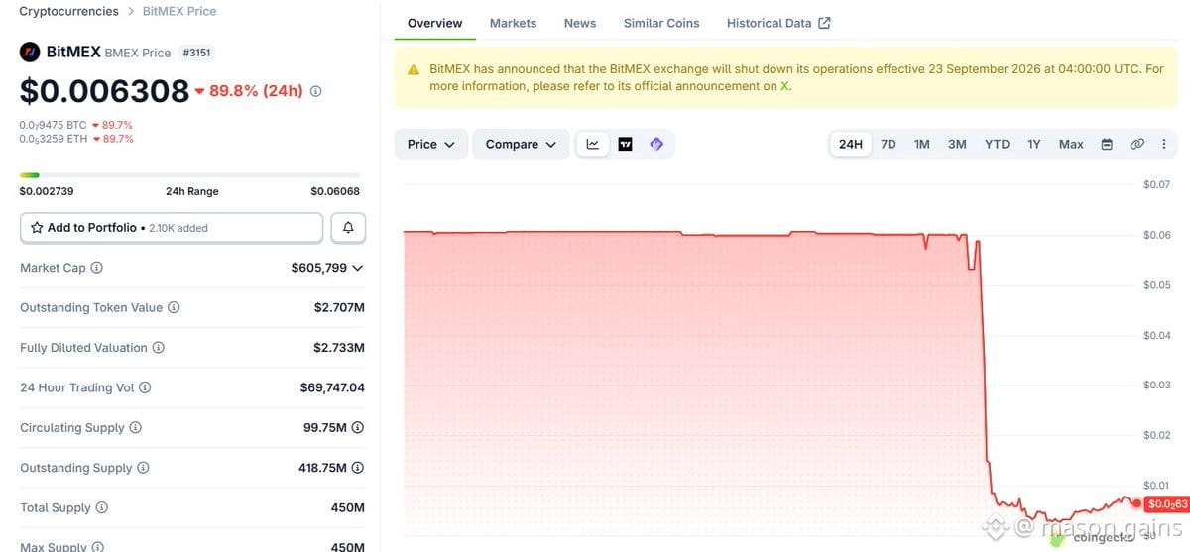Select the Max time range
Viewport: 1190px width, 552px height.
pyautogui.click(x=1071, y=144)
